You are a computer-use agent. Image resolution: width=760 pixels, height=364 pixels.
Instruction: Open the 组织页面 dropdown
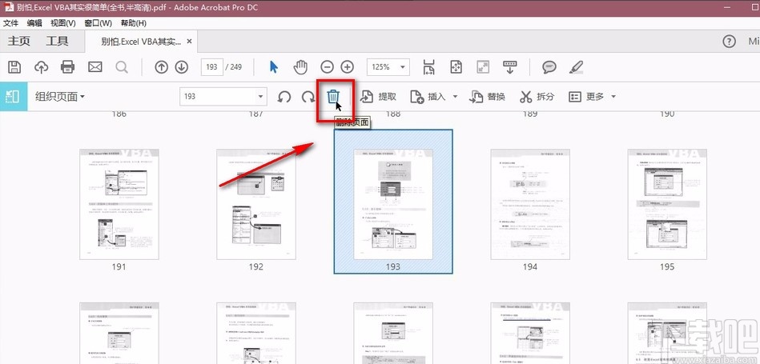59,97
